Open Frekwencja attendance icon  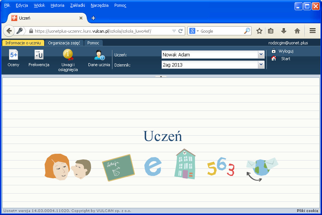click(x=39, y=55)
